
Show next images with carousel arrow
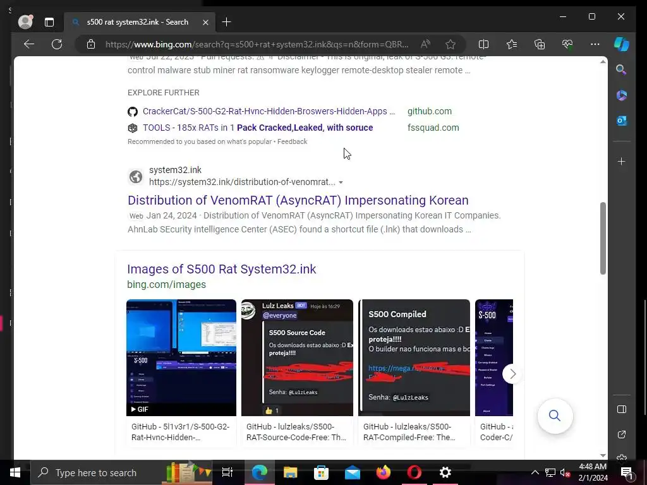tap(512, 374)
